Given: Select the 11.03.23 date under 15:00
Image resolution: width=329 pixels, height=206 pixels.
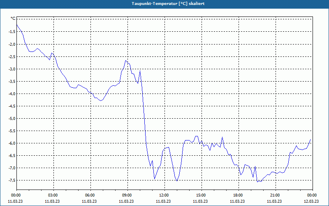Looking at the screenshot, I should tap(200, 201).
